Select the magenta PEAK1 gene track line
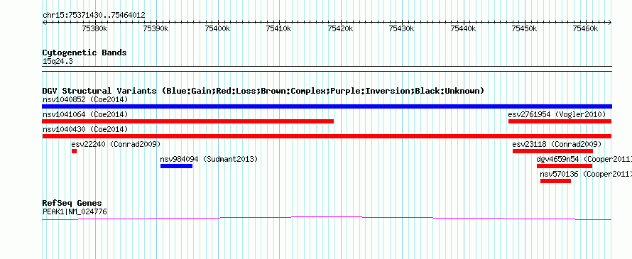The width and height of the screenshot is (632, 259). click(x=327, y=219)
